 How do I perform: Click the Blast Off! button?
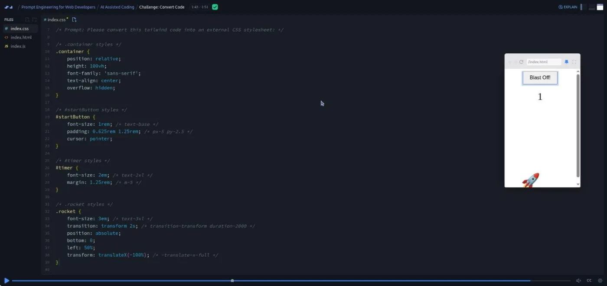[x=540, y=78]
